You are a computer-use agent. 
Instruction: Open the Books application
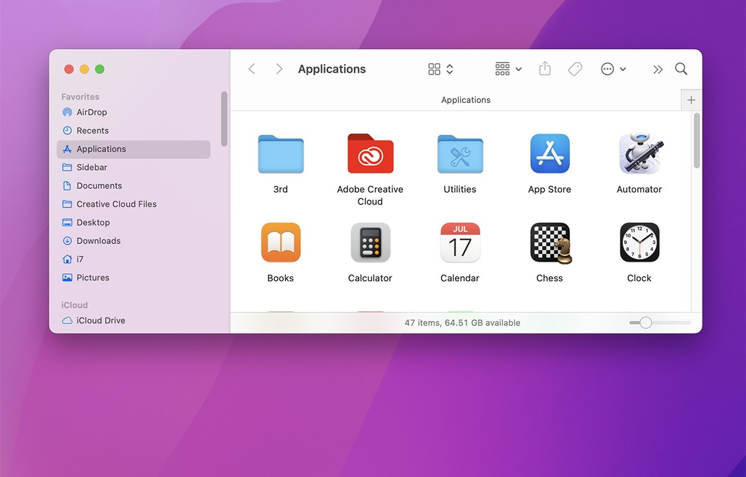[280, 242]
